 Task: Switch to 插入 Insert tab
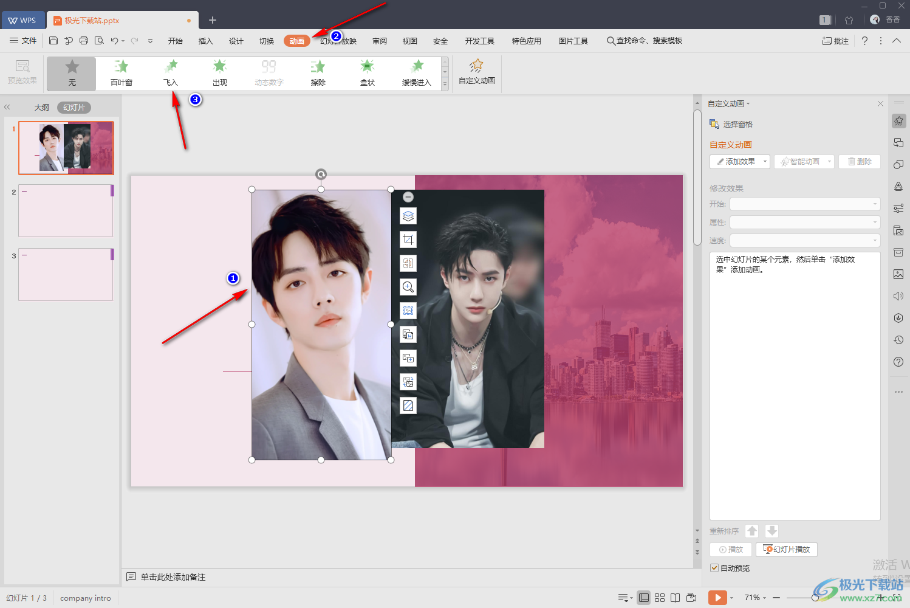206,41
